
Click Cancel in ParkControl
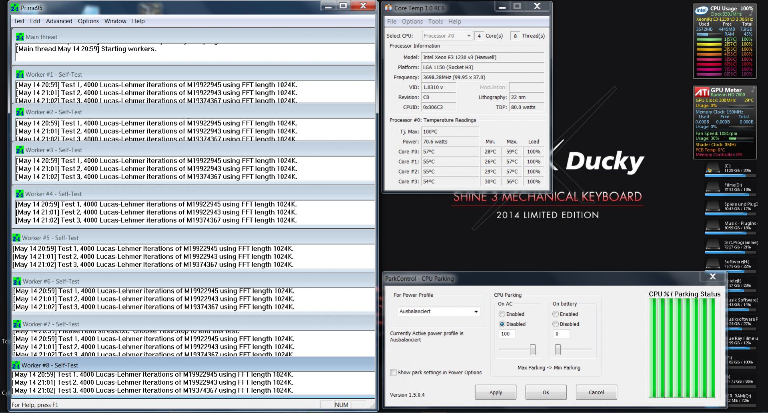click(x=596, y=393)
